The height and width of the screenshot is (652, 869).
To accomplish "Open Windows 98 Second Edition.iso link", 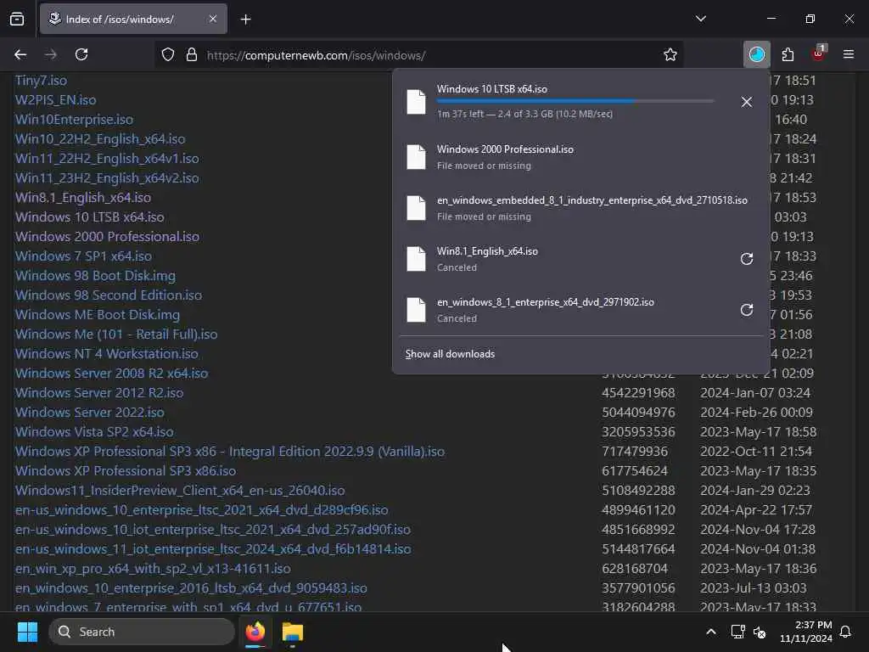I will pos(108,295).
